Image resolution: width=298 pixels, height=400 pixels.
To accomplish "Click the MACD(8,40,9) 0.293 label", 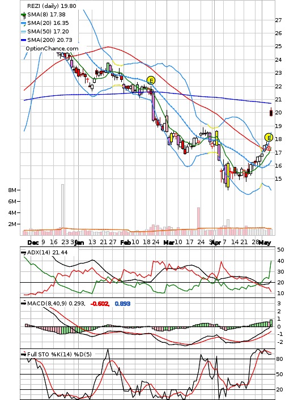I will 56,303.
